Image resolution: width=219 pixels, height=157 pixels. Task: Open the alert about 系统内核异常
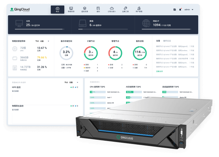175,59
